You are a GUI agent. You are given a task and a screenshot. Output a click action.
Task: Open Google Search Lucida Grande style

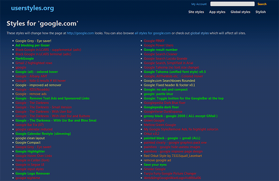click(x=166, y=59)
